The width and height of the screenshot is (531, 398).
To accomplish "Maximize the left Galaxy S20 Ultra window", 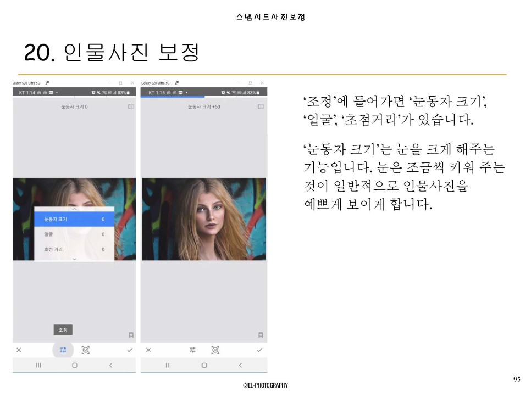I will coord(120,83).
